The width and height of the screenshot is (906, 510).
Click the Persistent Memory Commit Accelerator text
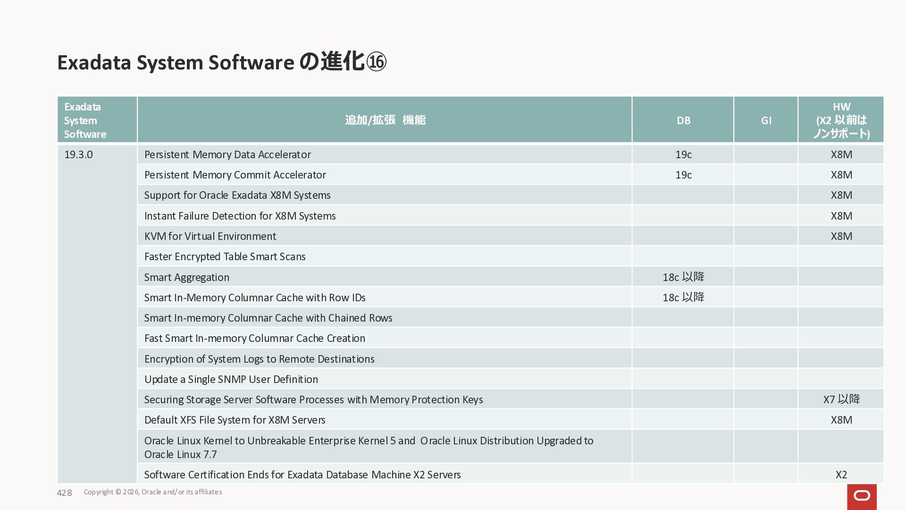click(235, 175)
